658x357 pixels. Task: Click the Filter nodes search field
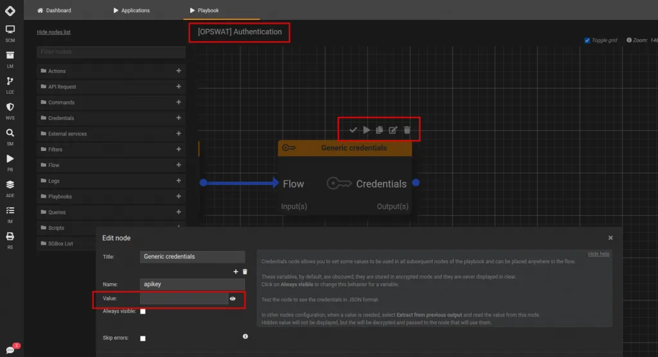[111, 52]
